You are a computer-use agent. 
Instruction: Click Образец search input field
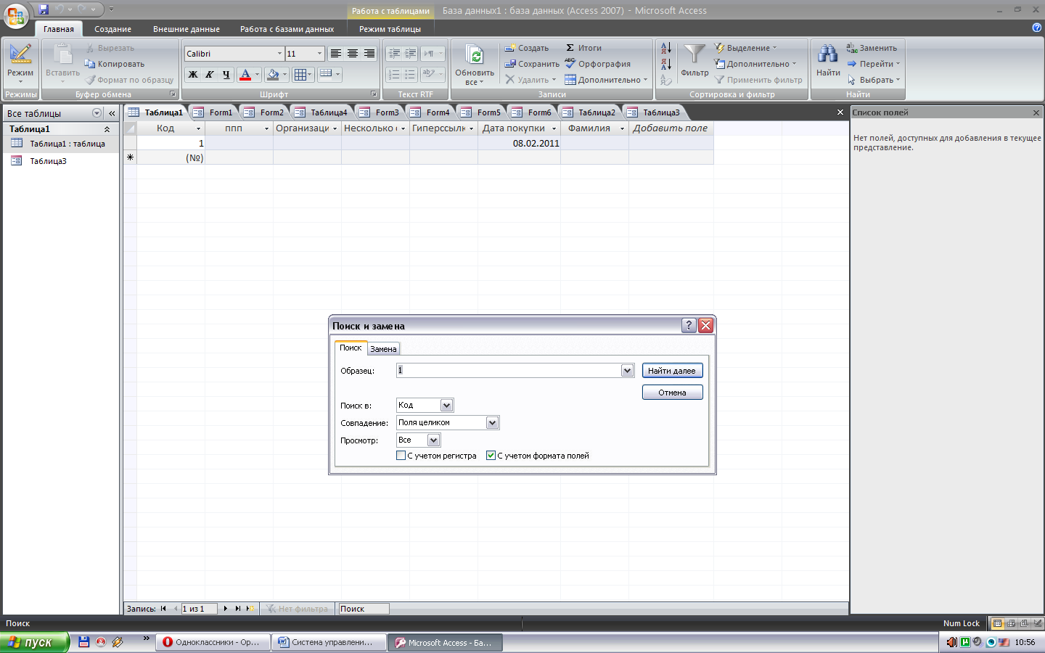click(509, 371)
